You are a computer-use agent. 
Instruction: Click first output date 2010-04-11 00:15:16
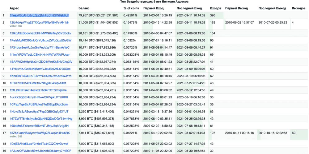pos(239,133)
